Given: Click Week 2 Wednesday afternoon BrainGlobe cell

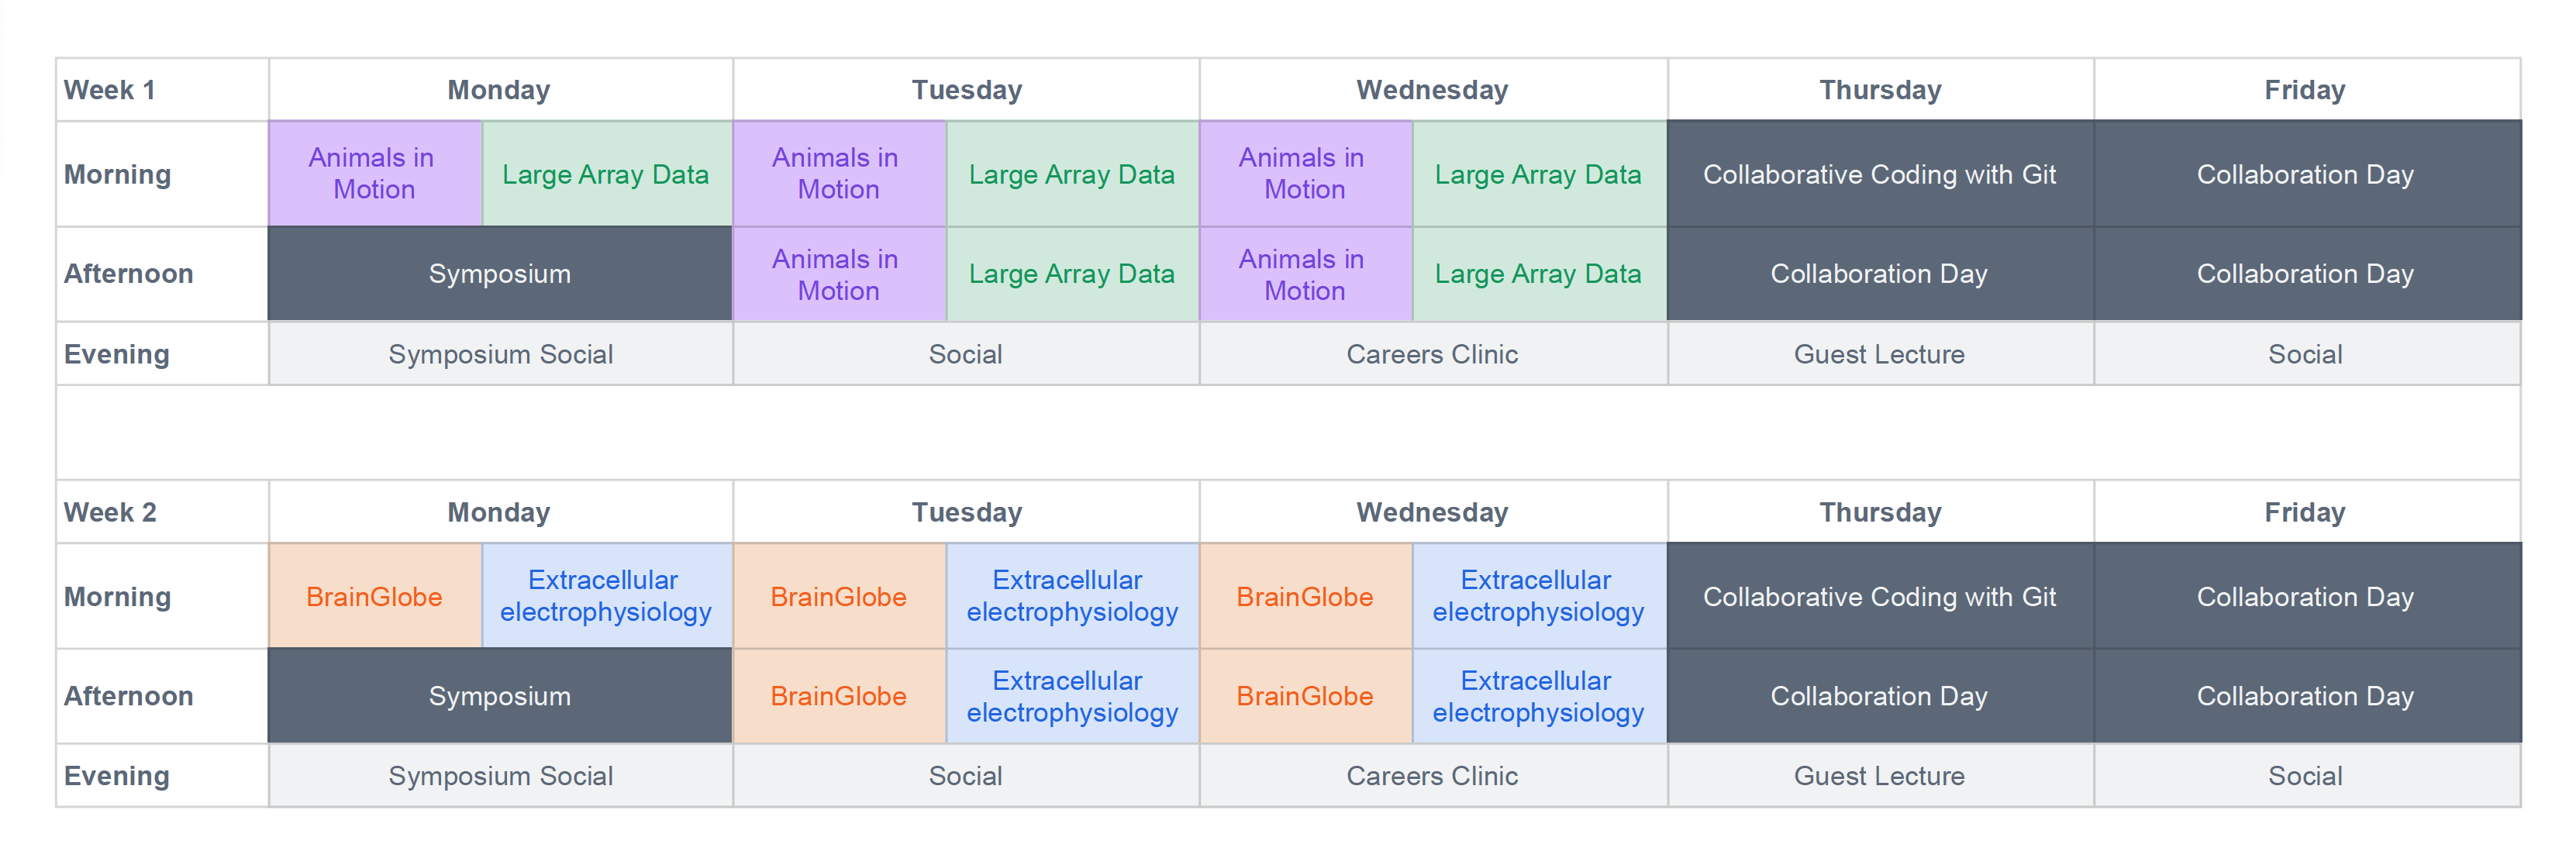Looking at the screenshot, I should [1305, 696].
